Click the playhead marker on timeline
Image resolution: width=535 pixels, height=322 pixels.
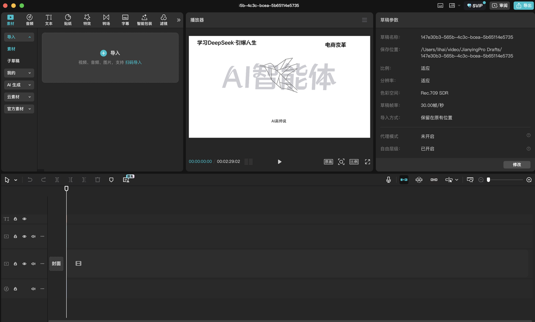[x=66, y=189]
